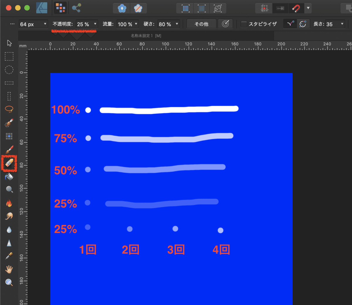Select the Dodge Brush tool
Screen dimensions: 352x305
[x=9, y=190]
